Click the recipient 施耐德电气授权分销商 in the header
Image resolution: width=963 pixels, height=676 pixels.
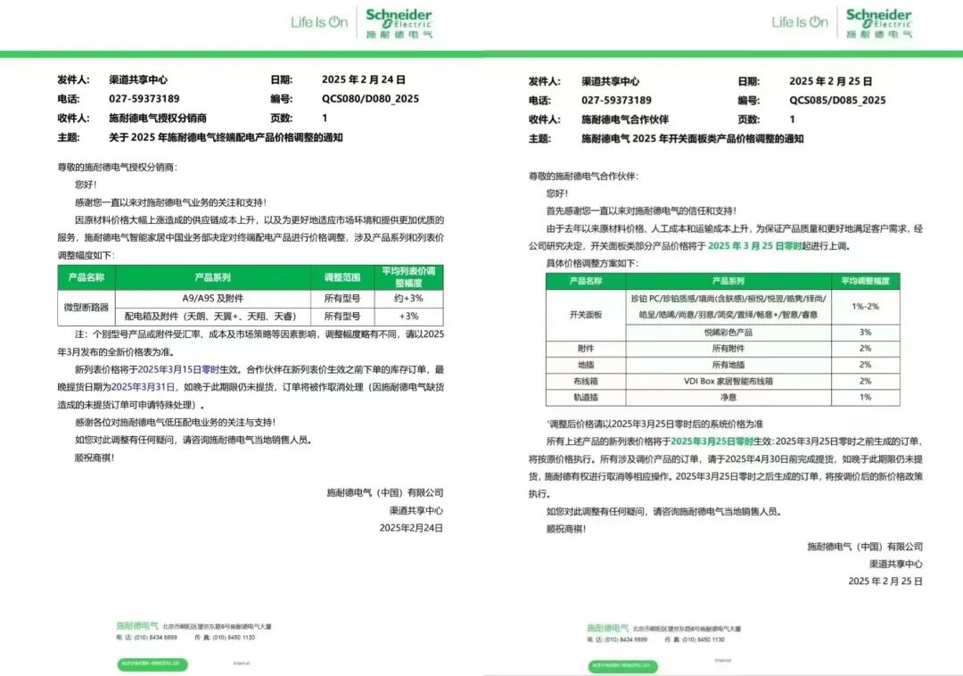click(x=158, y=118)
